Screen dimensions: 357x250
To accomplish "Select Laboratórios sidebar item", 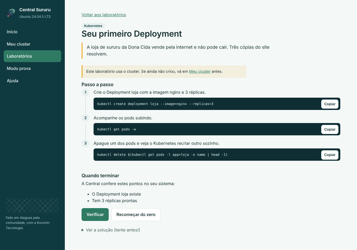I will pos(32,56).
